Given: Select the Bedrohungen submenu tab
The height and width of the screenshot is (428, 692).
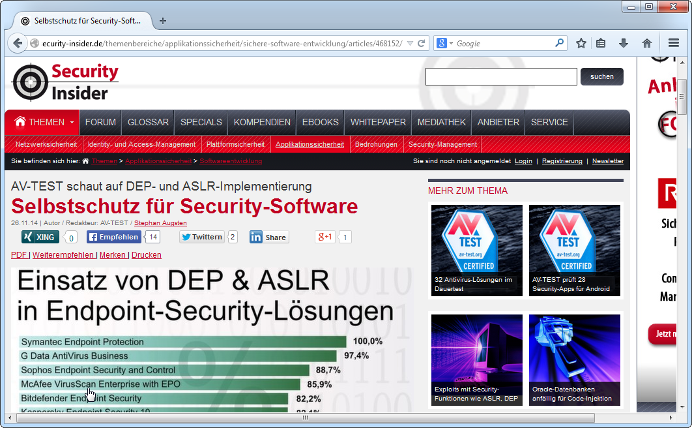Looking at the screenshot, I should (376, 144).
